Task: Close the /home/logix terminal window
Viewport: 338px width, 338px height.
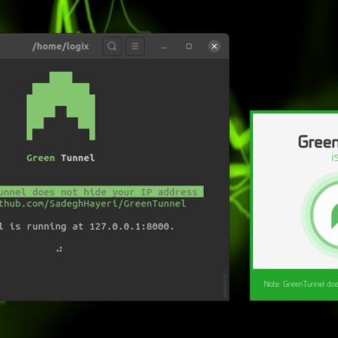Action: [214, 46]
